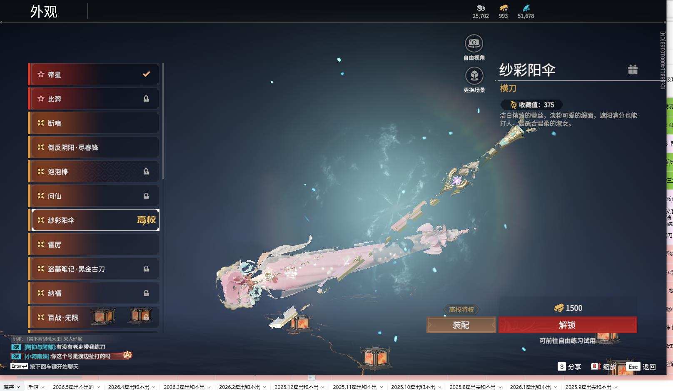Viewport: 673px width, 391px height.
Task: Click the emoji sticker at end of 小河南妹 message
Action: (x=127, y=355)
